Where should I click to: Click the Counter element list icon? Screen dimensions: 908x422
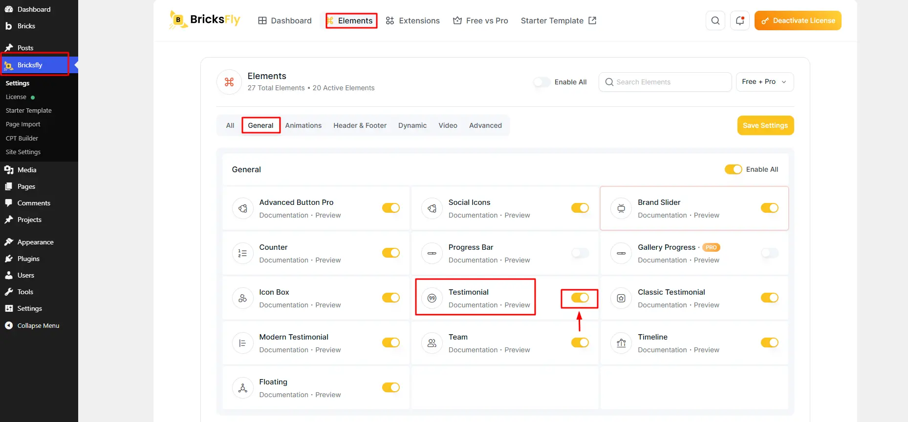pos(242,253)
